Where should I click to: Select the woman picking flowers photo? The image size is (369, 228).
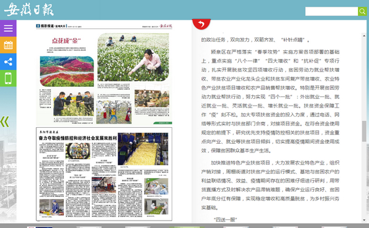coord(133,57)
